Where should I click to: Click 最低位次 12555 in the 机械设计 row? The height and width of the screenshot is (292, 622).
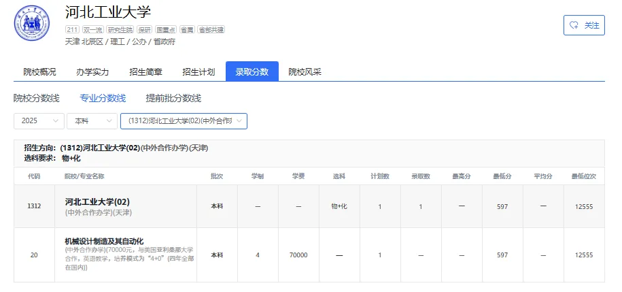pos(584,255)
